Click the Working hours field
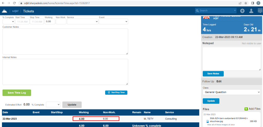This screenshot has height=127, width=263. pos(50,22)
